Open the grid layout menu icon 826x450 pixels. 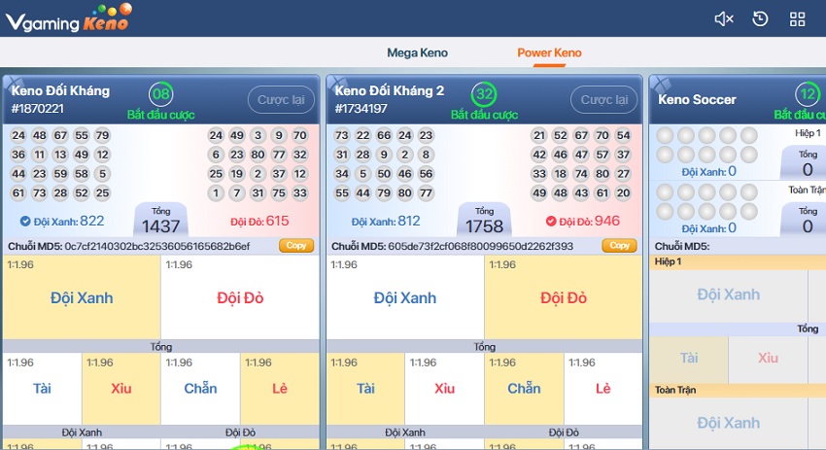[x=797, y=19]
